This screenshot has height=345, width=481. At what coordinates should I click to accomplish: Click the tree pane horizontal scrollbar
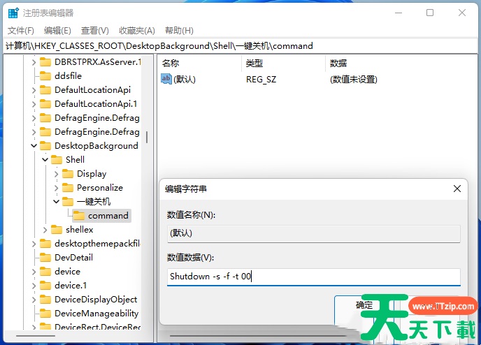coord(36,336)
